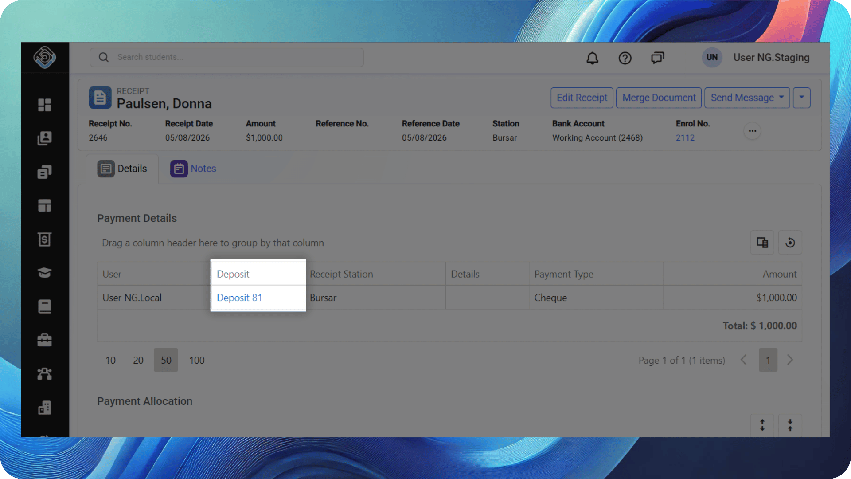Open enrolment link 2112
851x479 pixels.
pos(685,138)
